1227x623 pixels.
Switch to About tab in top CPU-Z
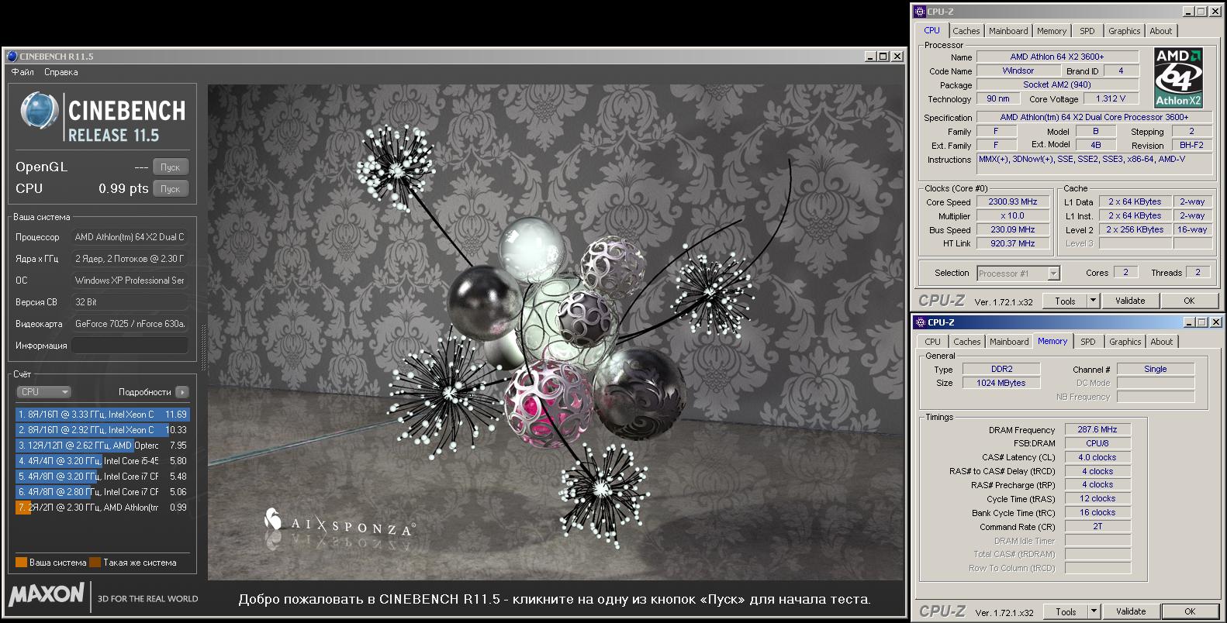[1161, 31]
